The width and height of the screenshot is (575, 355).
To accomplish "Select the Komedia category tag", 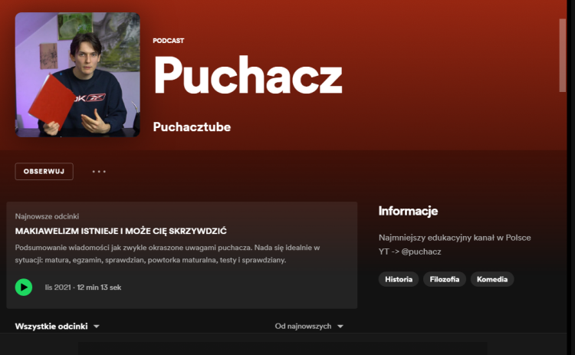I will 492,279.
